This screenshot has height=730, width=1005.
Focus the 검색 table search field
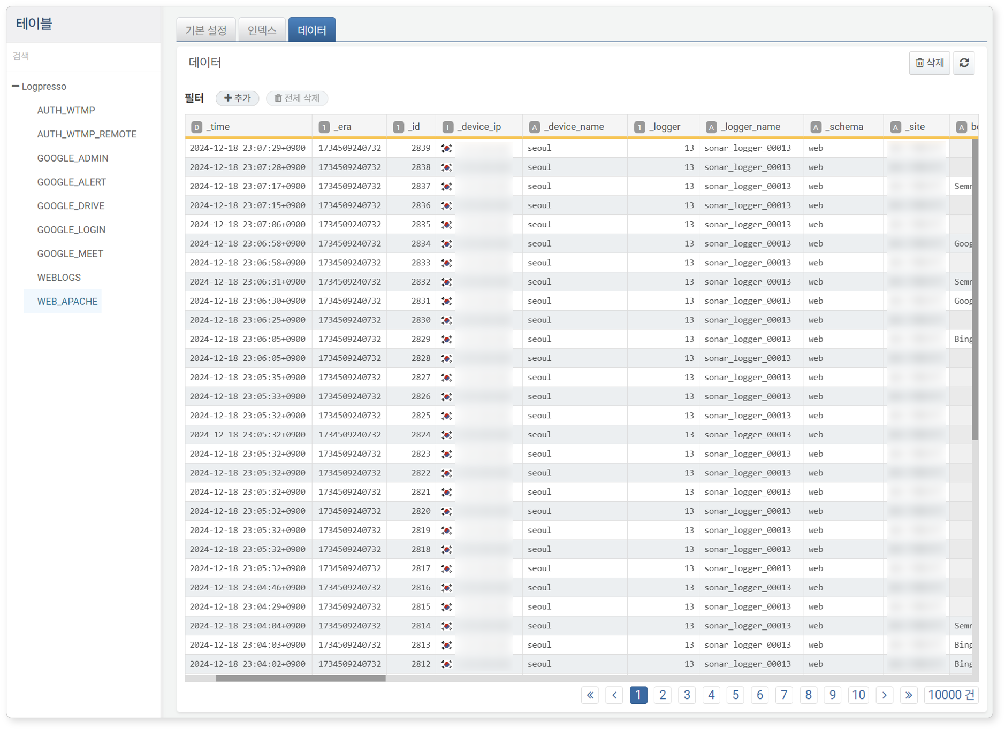[83, 56]
